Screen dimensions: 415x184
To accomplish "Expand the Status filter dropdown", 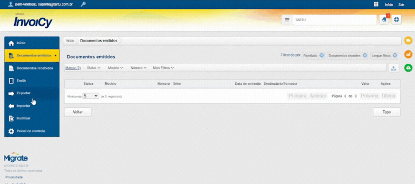I will [94, 68].
